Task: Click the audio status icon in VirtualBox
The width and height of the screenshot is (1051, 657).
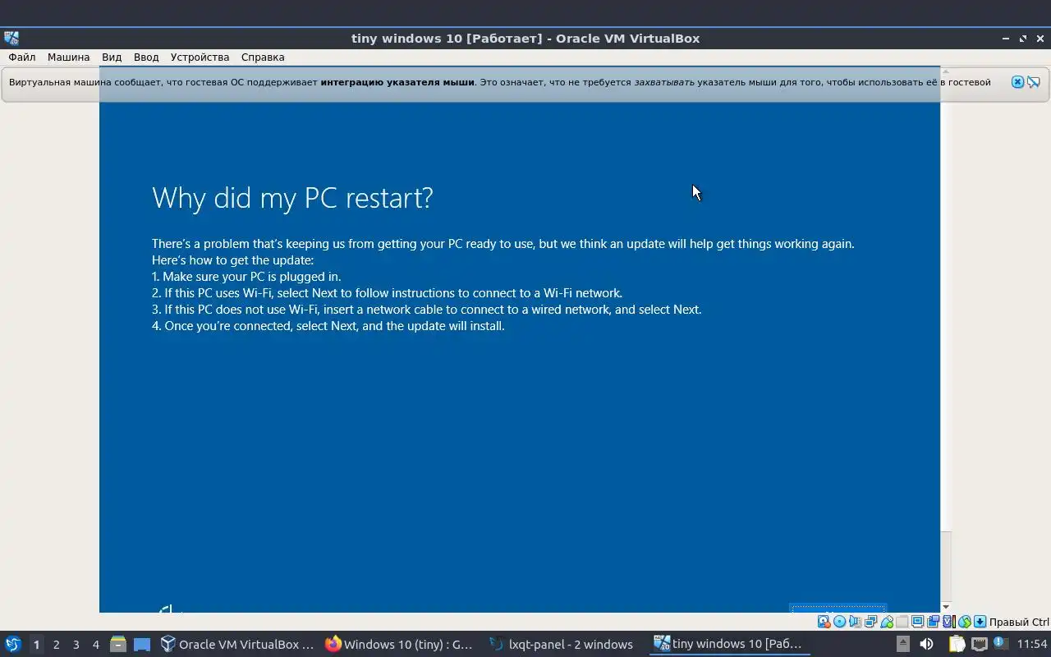Action: click(x=855, y=622)
